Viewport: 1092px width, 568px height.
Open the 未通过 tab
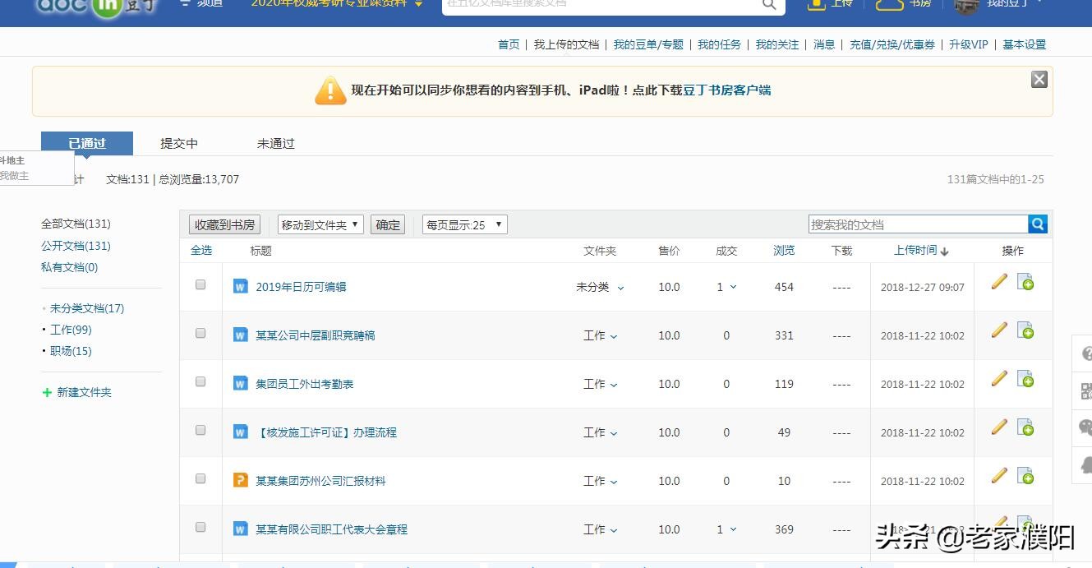point(275,142)
